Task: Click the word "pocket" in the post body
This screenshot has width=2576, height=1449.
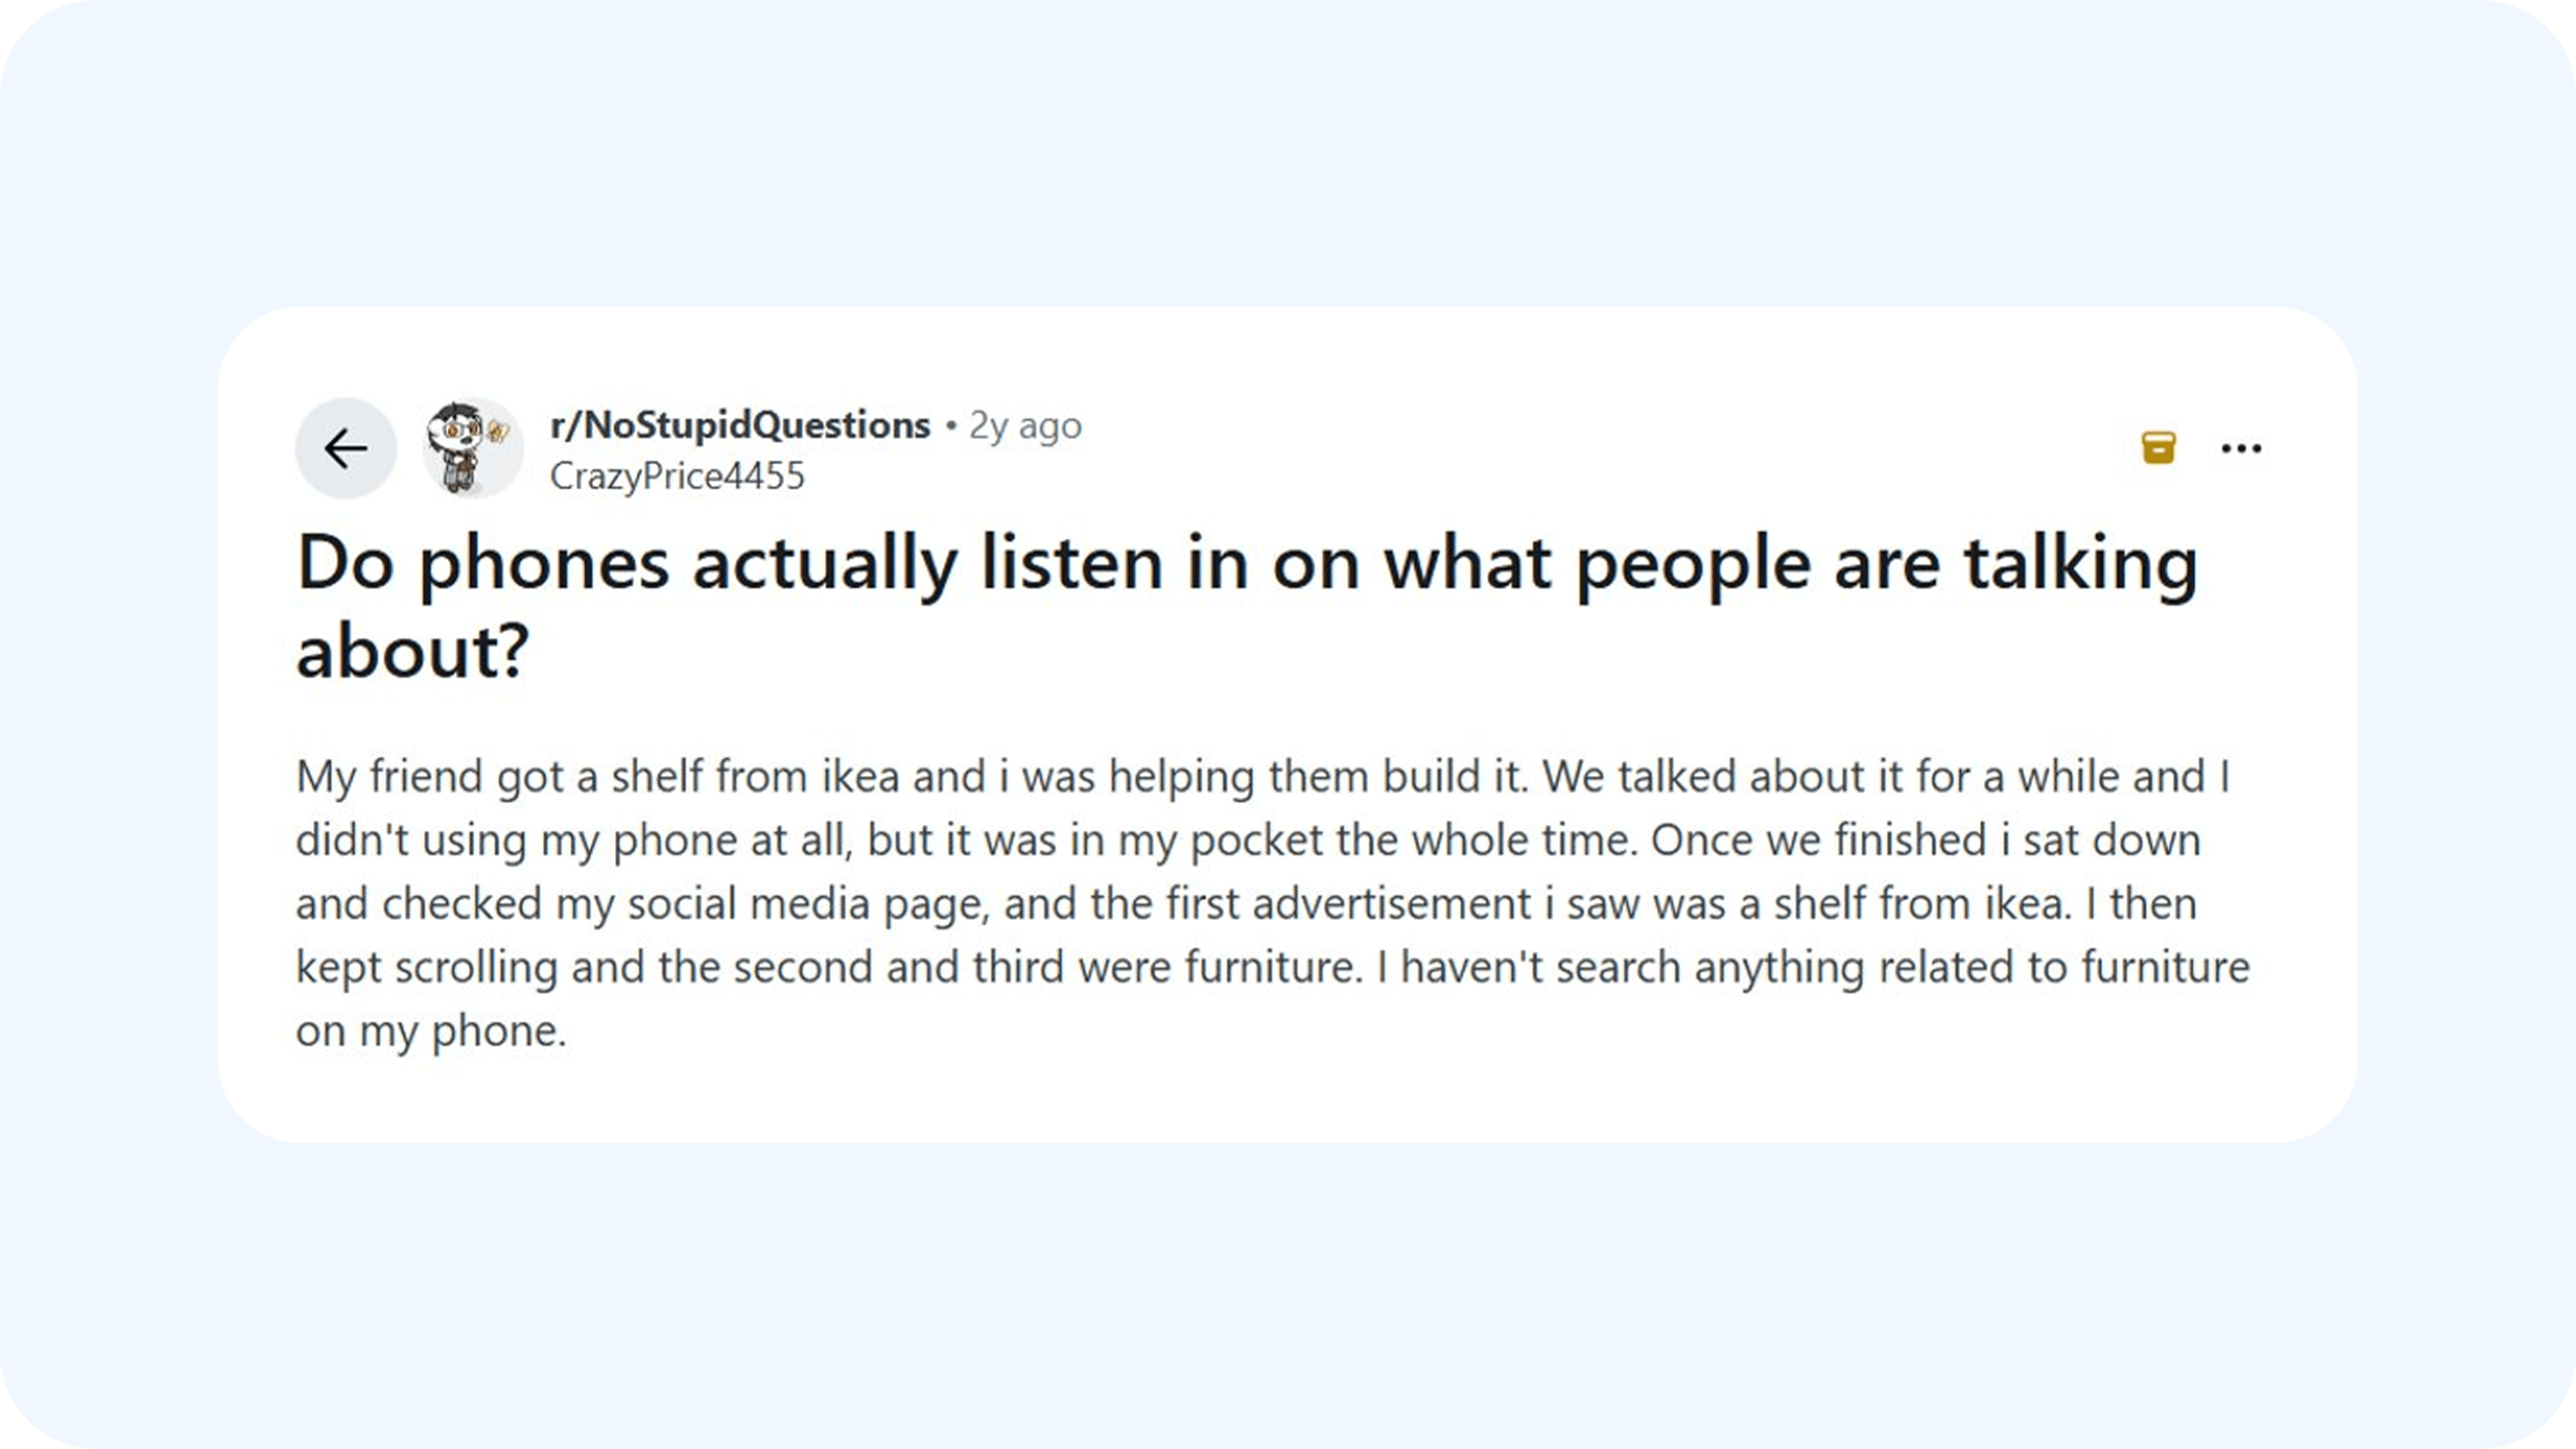Action: click(1256, 840)
